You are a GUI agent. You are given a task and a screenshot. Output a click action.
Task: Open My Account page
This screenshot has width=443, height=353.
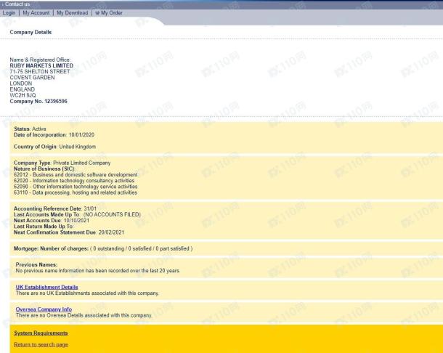coord(36,13)
